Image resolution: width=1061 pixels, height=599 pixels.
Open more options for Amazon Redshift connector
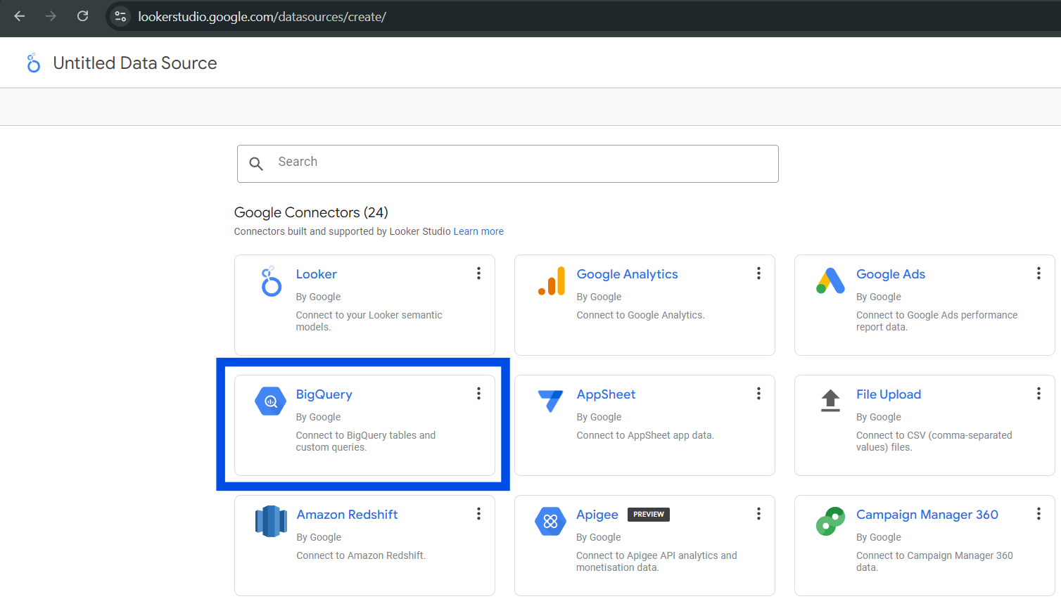coord(478,514)
